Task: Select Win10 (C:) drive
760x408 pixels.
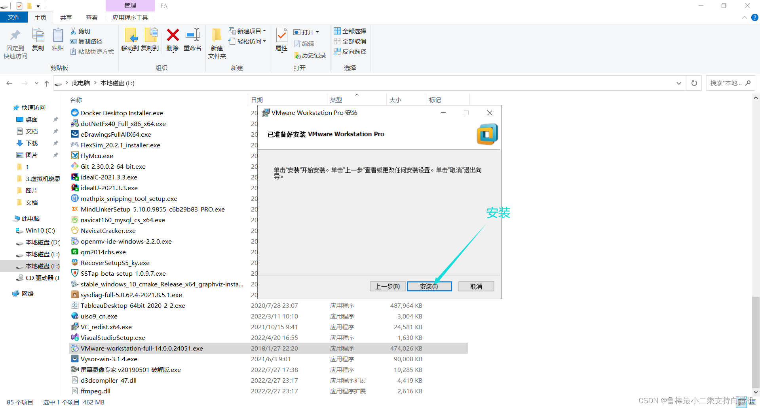Action: [40, 231]
